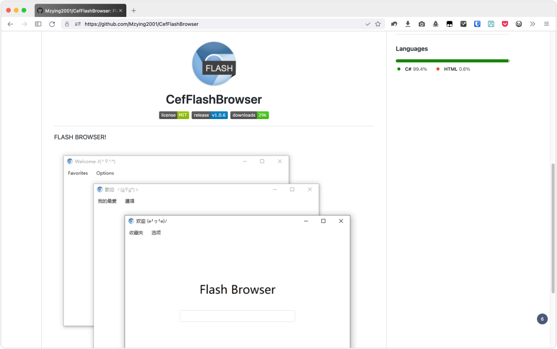Take a screenshot with camera icon
The height and width of the screenshot is (349, 557).
click(422, 24)
